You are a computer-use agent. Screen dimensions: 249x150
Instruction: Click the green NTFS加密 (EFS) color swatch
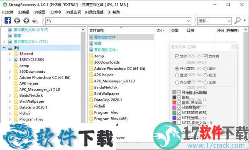coord(174,113)
